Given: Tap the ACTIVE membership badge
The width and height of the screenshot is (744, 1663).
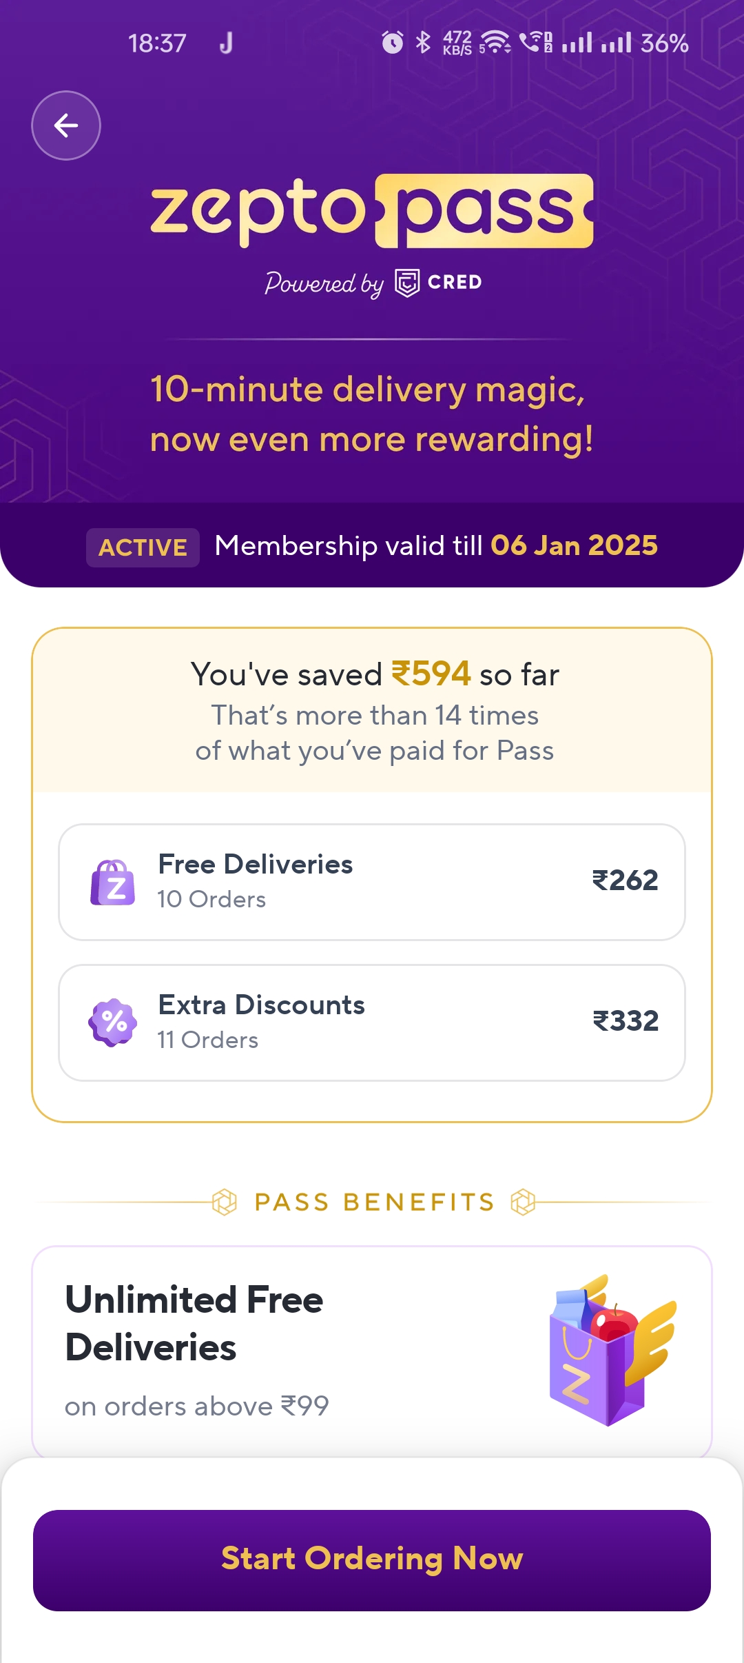Looking at the screenshot, I should [x=143, y=547].
